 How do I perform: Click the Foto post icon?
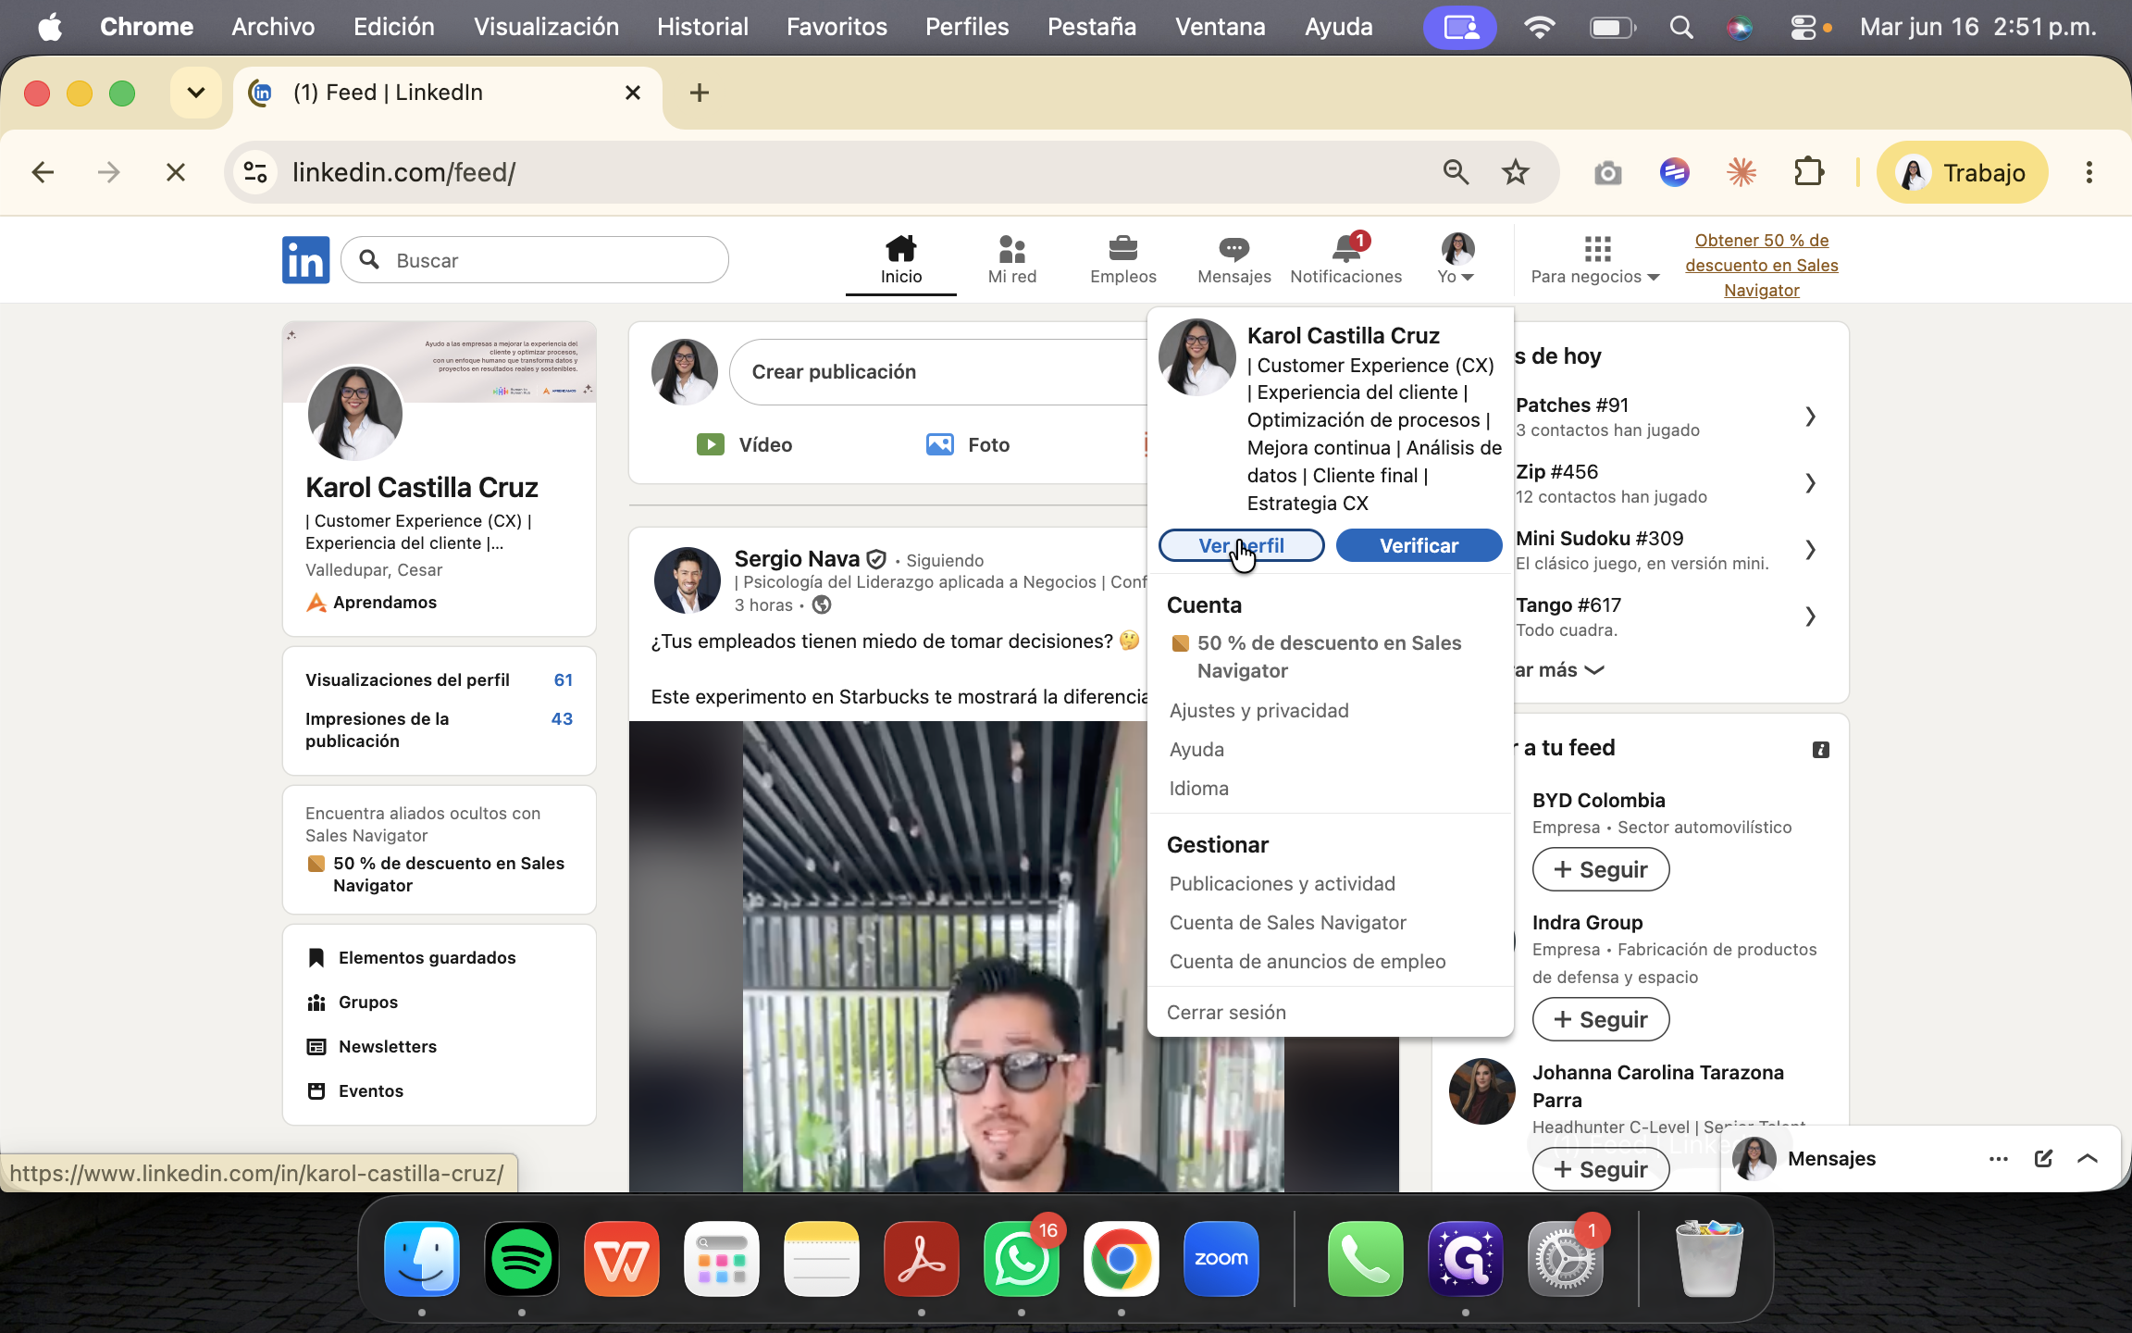pos(939,444)
